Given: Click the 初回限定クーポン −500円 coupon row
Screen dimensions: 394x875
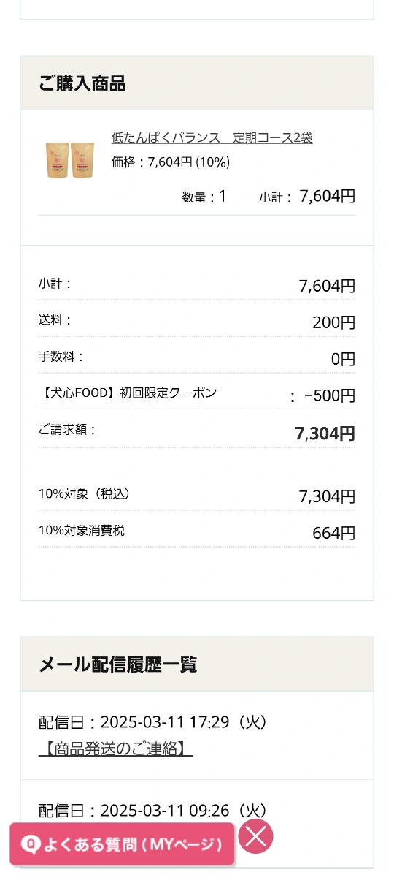Looking at the screenshot, I should pos(197,395).
